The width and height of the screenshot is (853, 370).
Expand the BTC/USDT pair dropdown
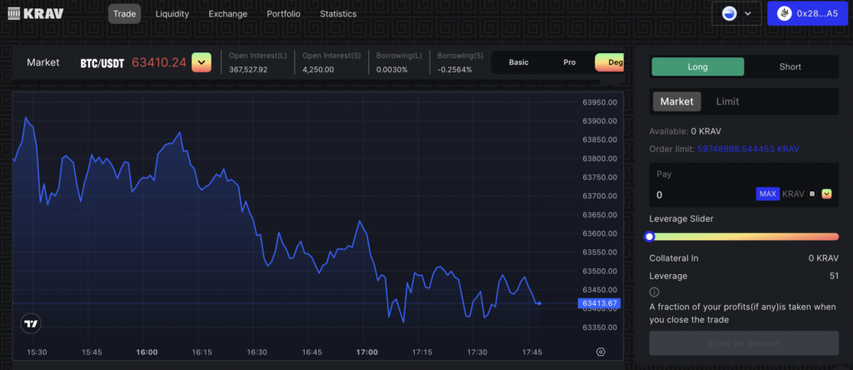(x=202, y=62)
